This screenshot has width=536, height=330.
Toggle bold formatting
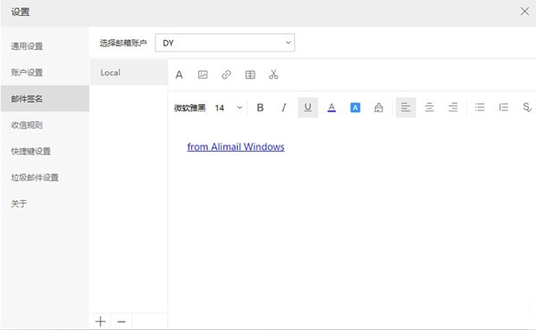click(260, 108)
